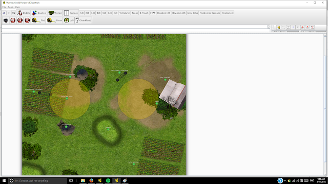
Task: Open the Damage grid window
Action: click(71, 13)
